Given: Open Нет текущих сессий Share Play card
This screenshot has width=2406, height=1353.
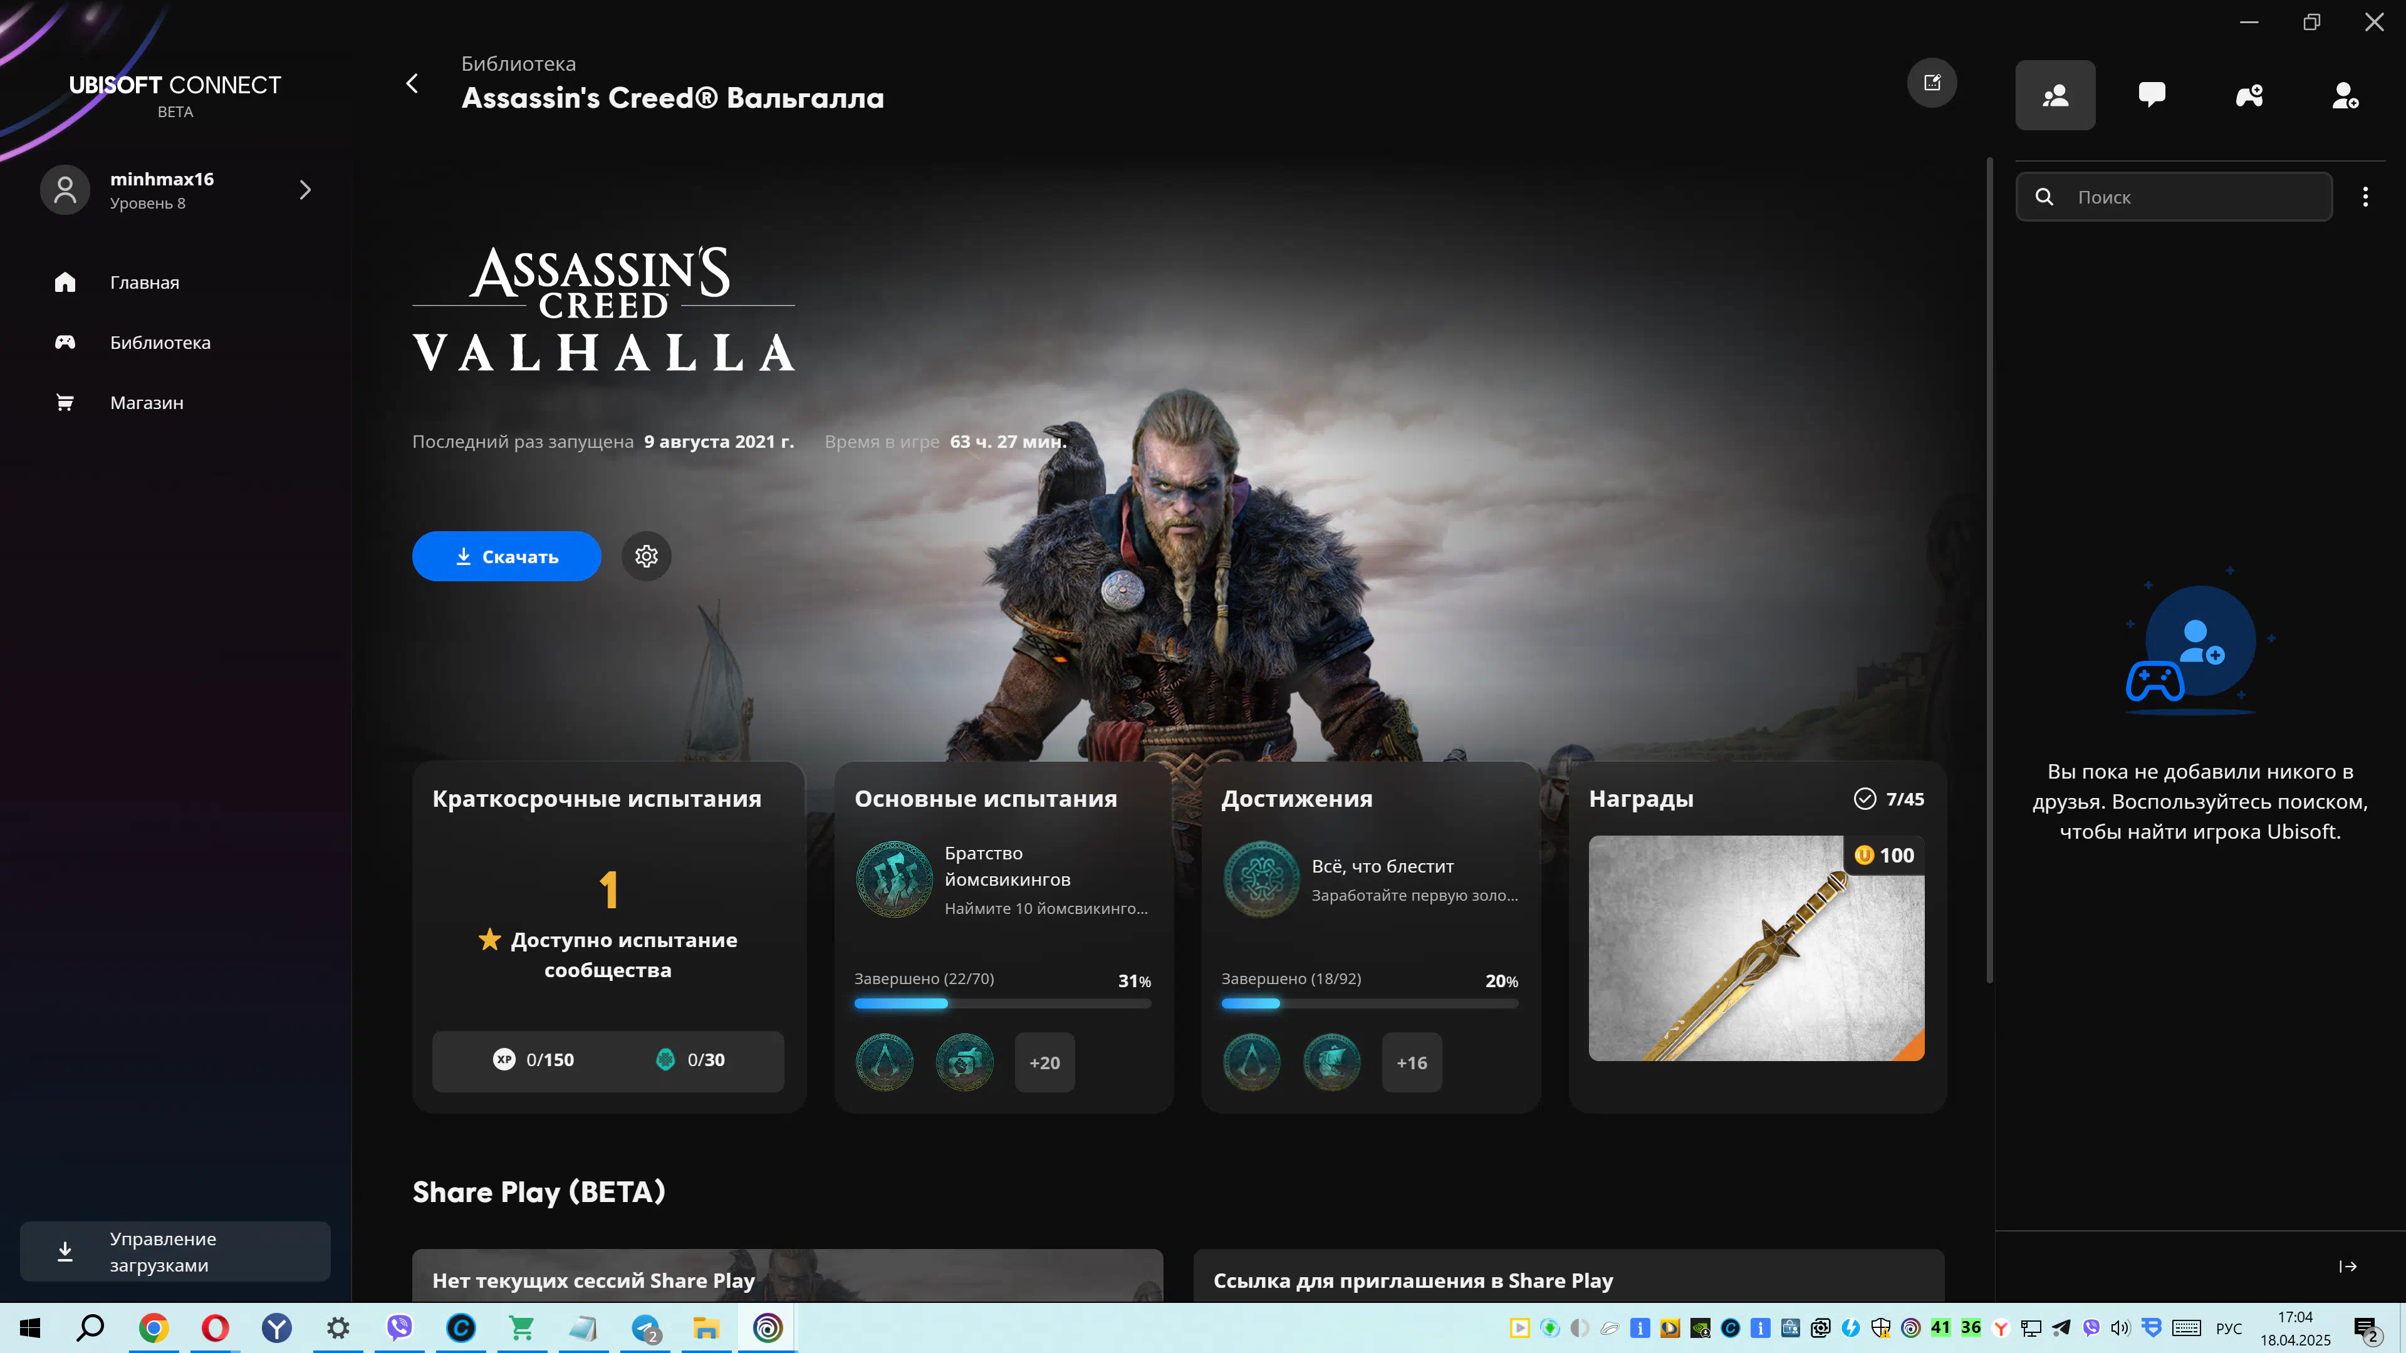Looking at the screenshot, I should (788, 1277).
